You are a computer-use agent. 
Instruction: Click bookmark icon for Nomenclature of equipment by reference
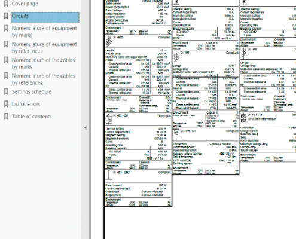(x=6, y=44)
